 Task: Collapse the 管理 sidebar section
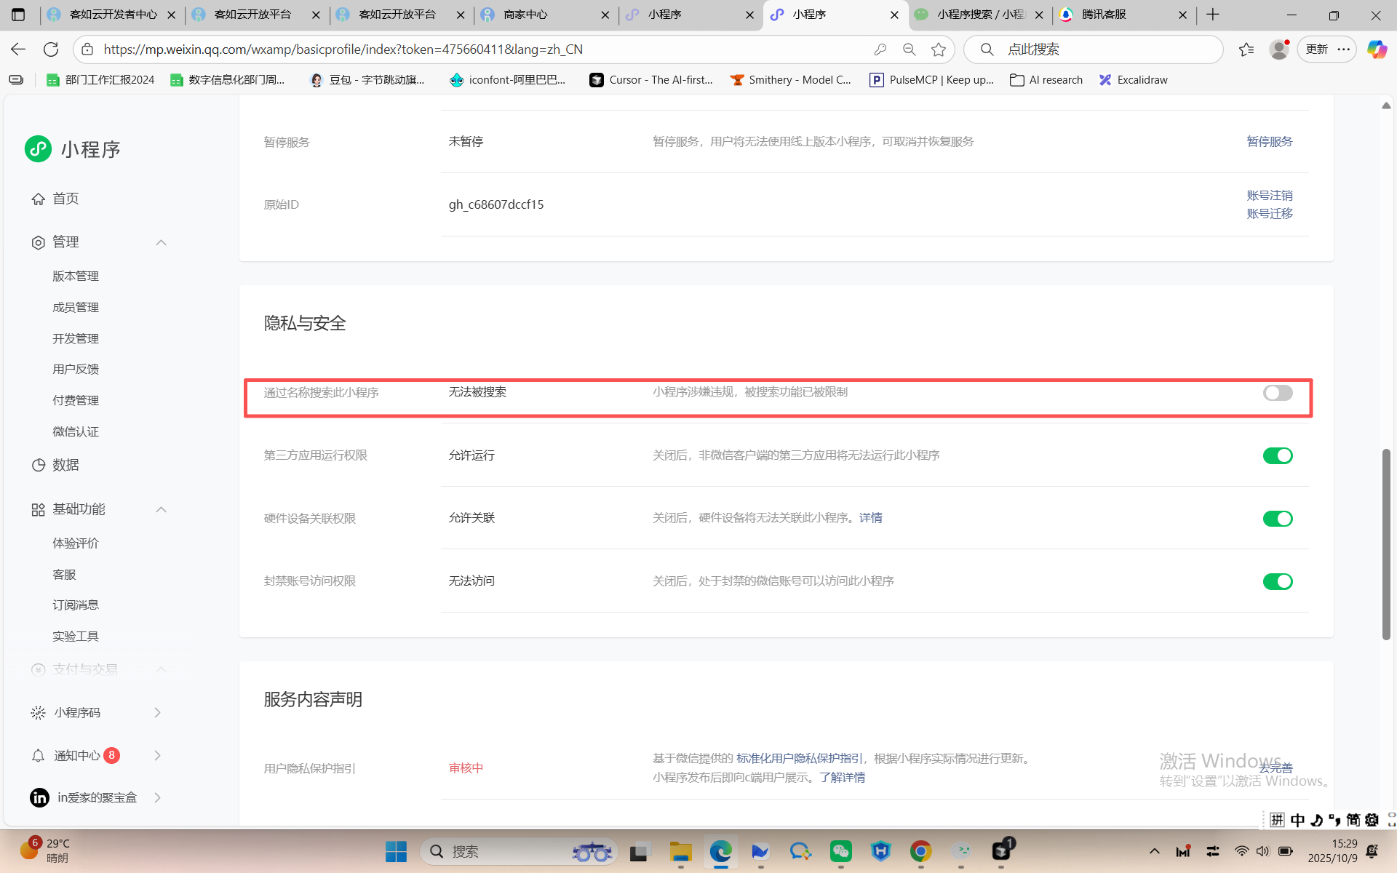161,242
